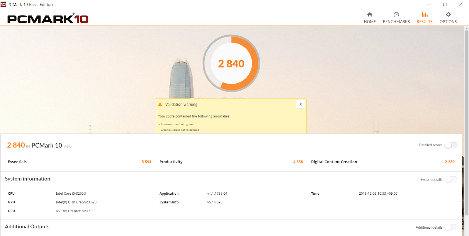Click Intel(R) UHD Graphics 620 text
The height and width of the screenshot is (236, 469).
[76, 202]
